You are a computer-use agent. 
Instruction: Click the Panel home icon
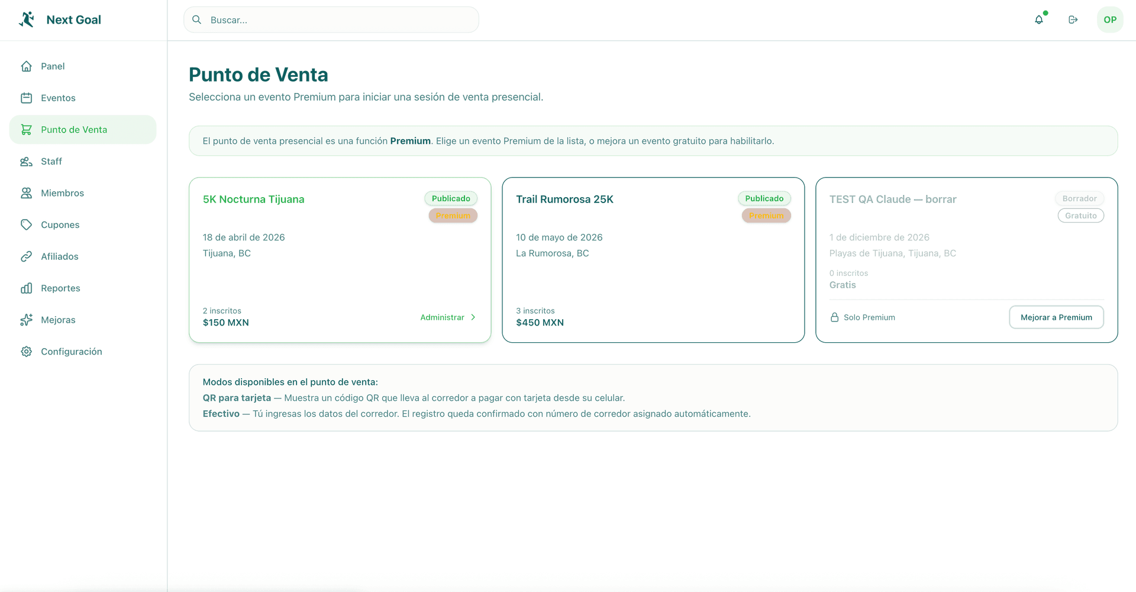tap(27, 66)
